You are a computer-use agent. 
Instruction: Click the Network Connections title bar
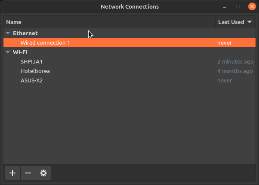click(129, 6)
